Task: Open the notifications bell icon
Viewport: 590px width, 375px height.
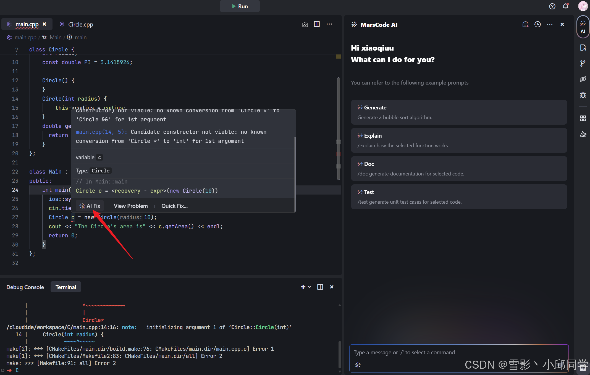Action: pos(565,6)
